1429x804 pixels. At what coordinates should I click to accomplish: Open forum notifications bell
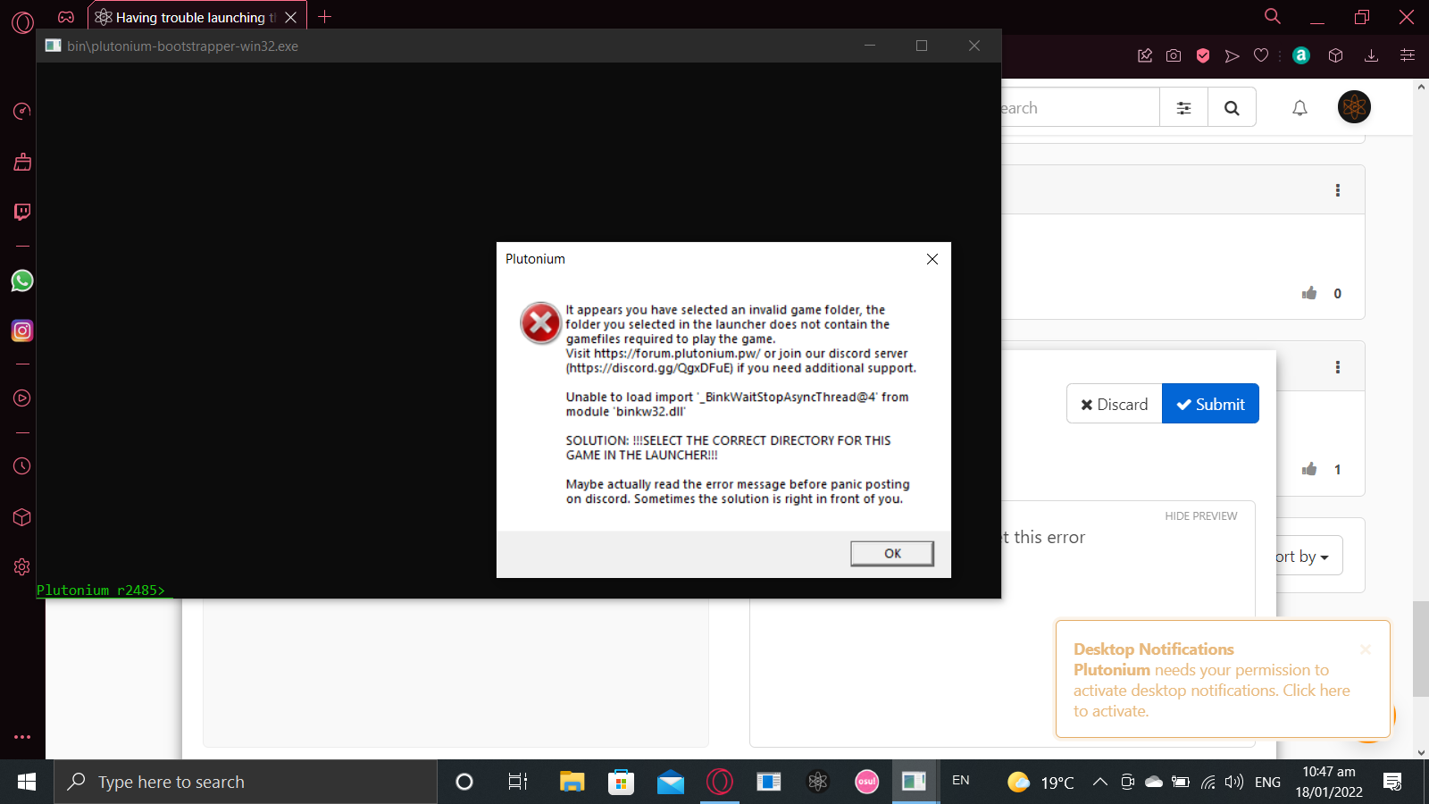1299,108
